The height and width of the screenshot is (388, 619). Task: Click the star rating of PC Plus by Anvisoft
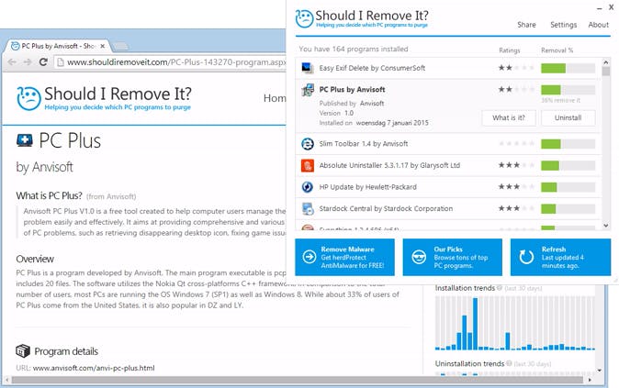(x=516, y=90)
